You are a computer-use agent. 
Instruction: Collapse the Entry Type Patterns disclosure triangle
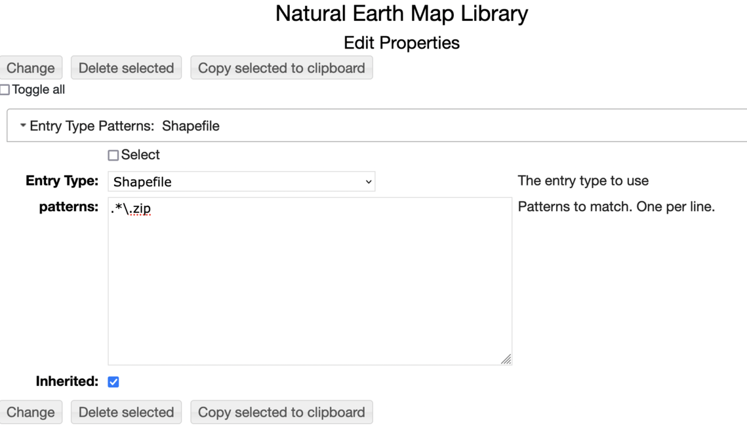23,126
